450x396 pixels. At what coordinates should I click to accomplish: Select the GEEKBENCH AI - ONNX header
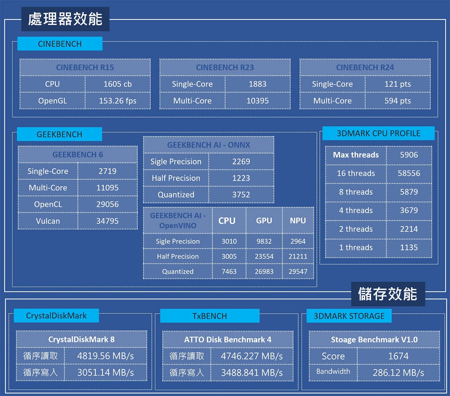click(209, 145)
